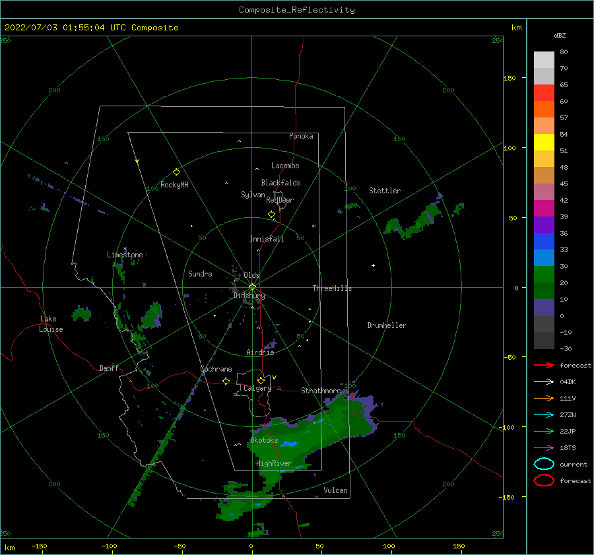Pick the light gray 70-80 dBZ swatch
The width and height of the screenshot is (594, 555).
click(544, 59)
